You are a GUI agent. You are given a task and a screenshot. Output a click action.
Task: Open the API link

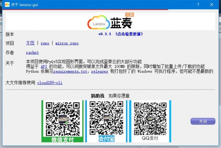(44, 66)
